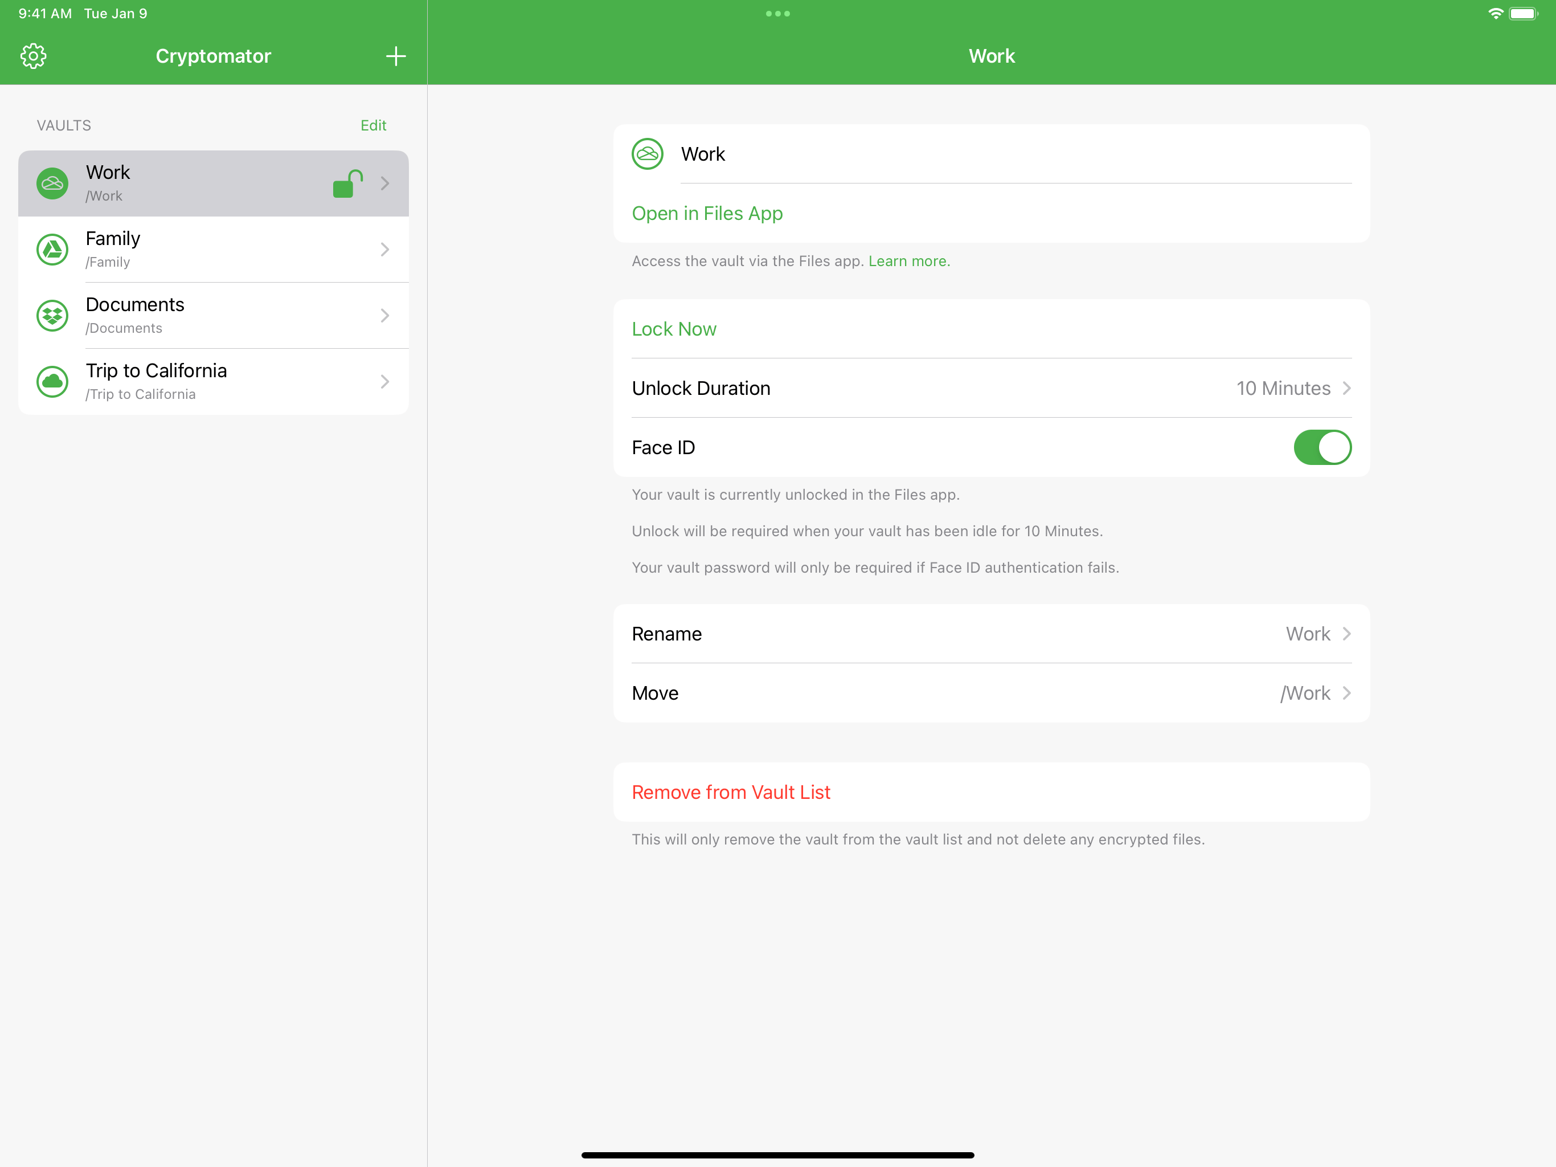Tap the Cryptomator title in sidebar header

213,56
